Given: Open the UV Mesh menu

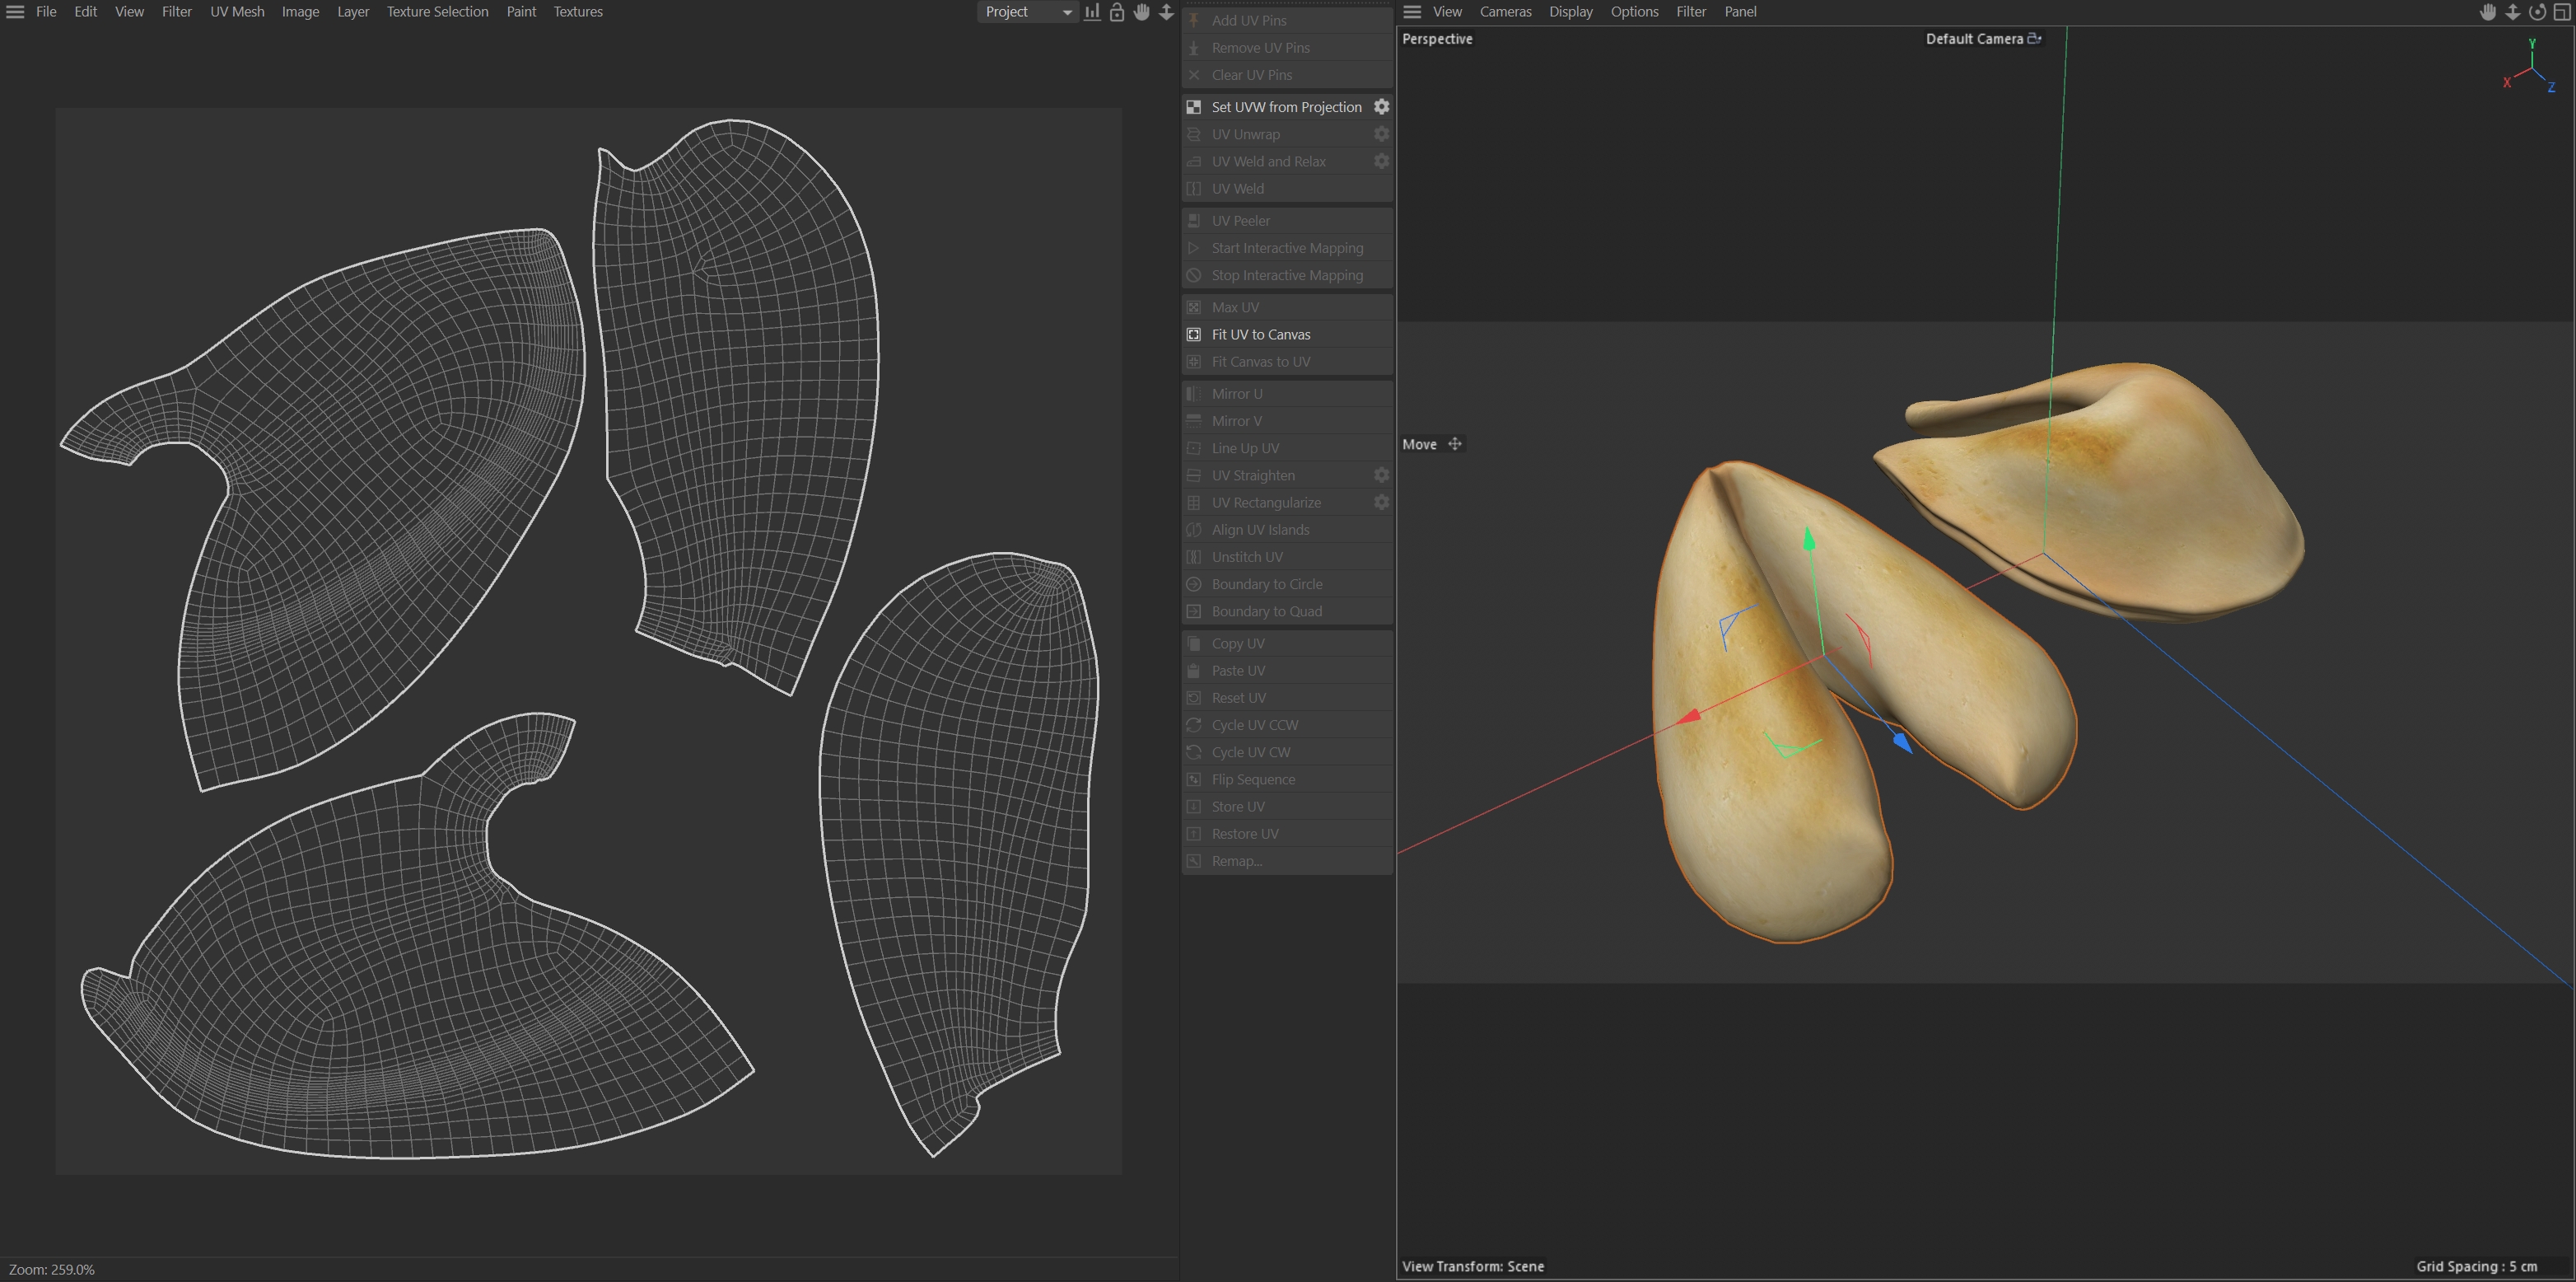Looking at the screenshot, I should (237, 12).
